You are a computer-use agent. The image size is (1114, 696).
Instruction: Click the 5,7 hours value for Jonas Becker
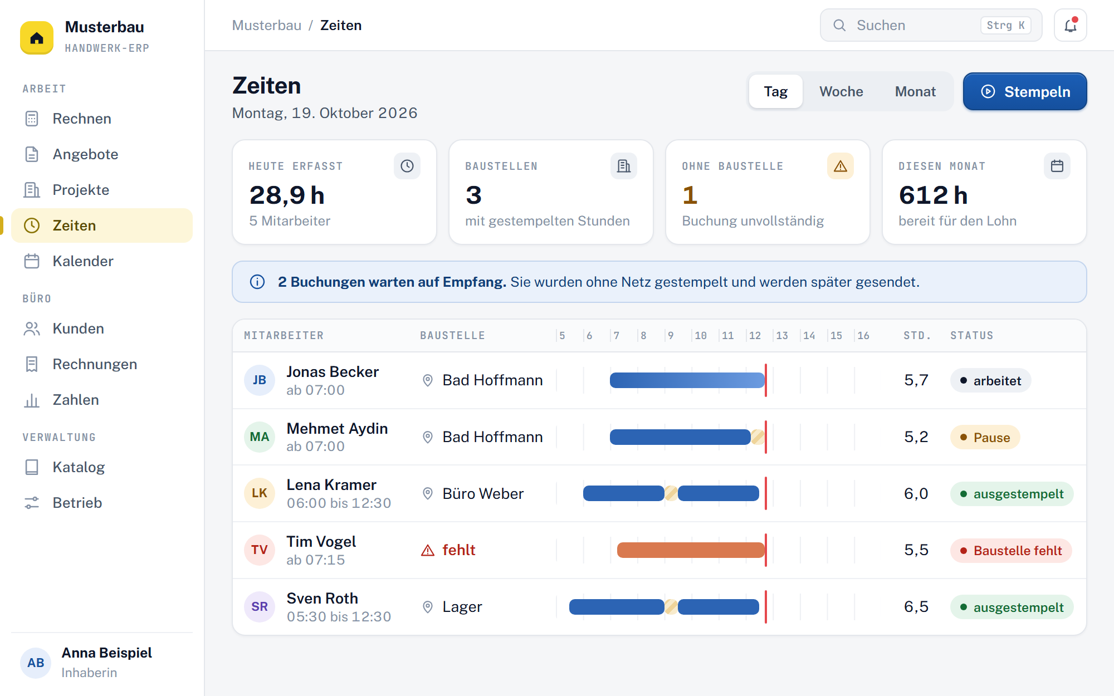point(916,380)
